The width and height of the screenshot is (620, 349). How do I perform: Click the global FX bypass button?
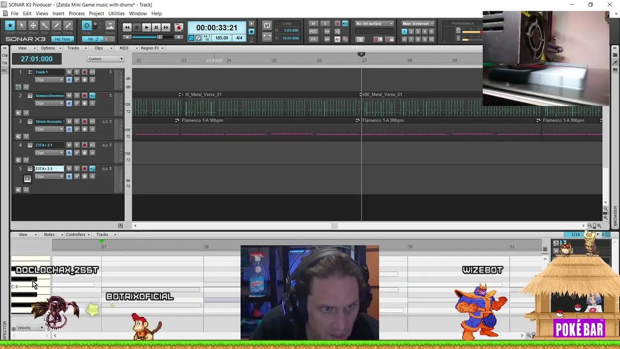pyautogui.click(x=313, y=39)
